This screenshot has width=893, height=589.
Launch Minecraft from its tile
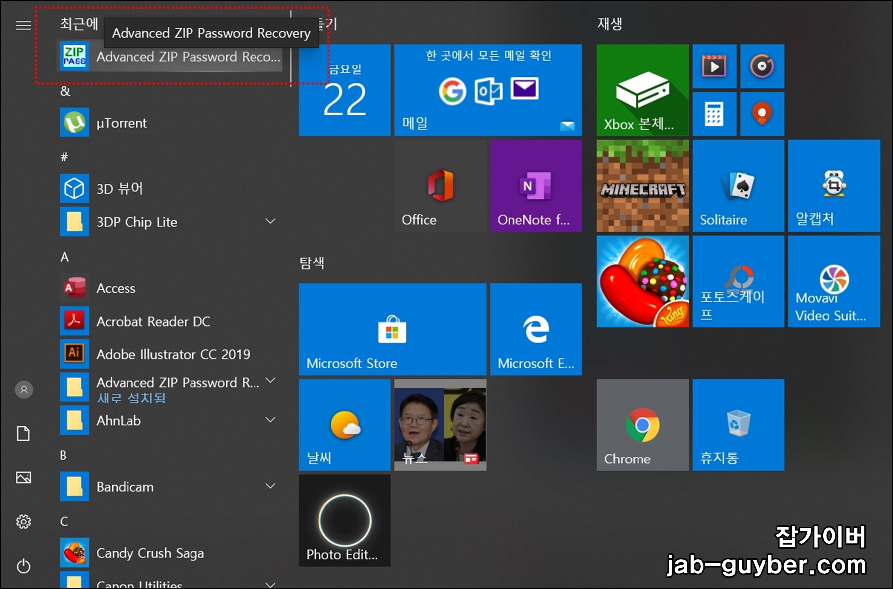pos(642,186)
